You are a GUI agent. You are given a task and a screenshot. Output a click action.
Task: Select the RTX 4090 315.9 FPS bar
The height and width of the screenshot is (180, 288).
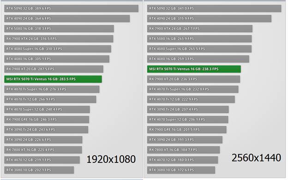click(209, 18)
